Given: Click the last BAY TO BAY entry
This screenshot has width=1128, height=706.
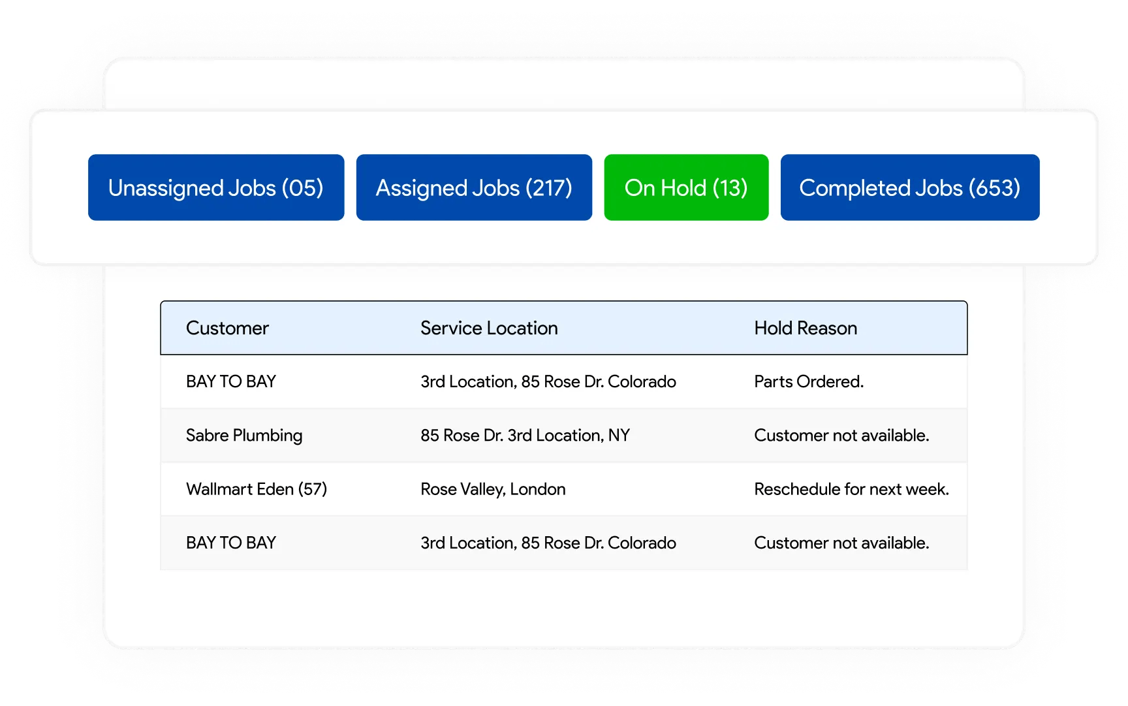Looking at the screenshot, I should pyautogui.click(x=231, y=542).
